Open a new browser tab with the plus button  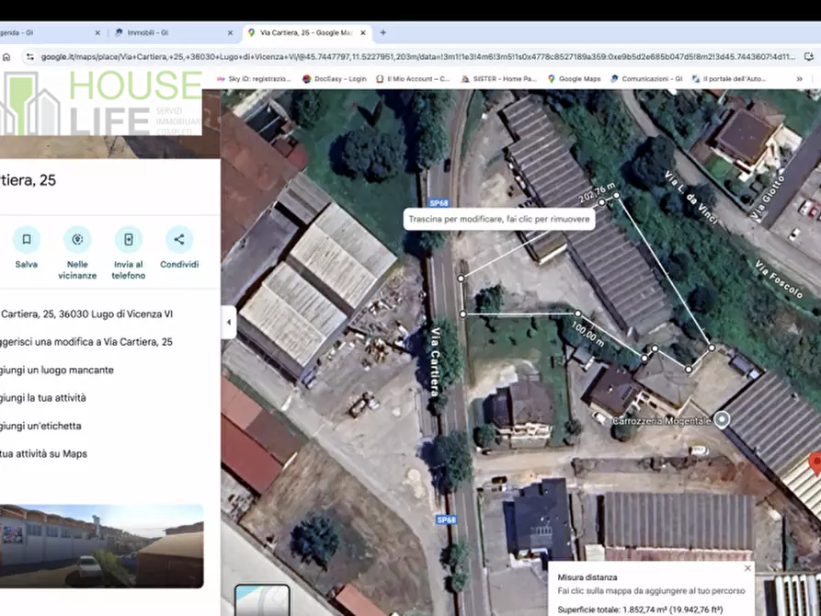[x=381, y=30]
